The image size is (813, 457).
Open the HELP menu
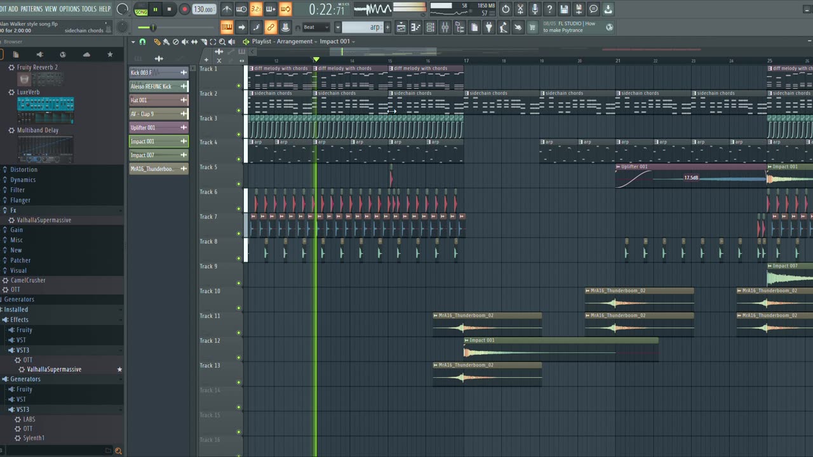[105, 9]
